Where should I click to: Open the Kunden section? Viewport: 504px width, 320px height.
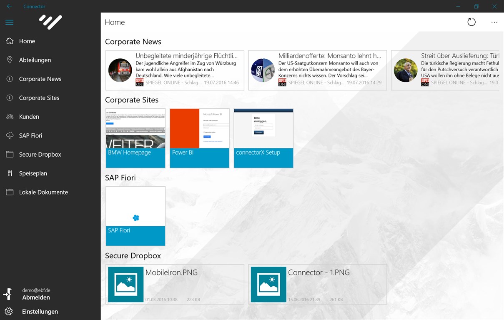(9, 117)
